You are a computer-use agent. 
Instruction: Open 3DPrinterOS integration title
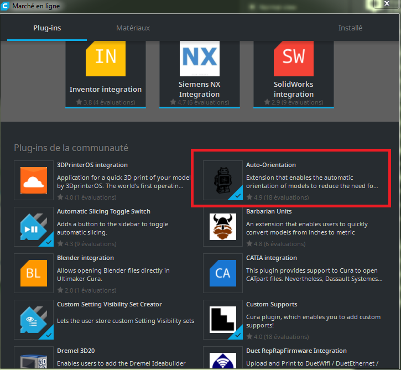click(92, 165)
